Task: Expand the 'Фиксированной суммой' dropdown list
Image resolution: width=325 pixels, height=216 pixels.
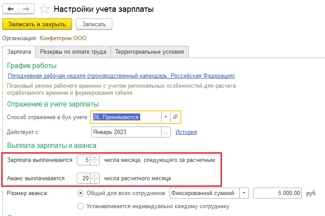Action: [244, 193]
